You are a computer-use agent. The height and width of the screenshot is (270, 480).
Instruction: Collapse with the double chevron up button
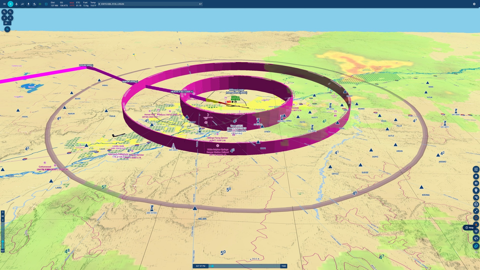coord(10,18)
